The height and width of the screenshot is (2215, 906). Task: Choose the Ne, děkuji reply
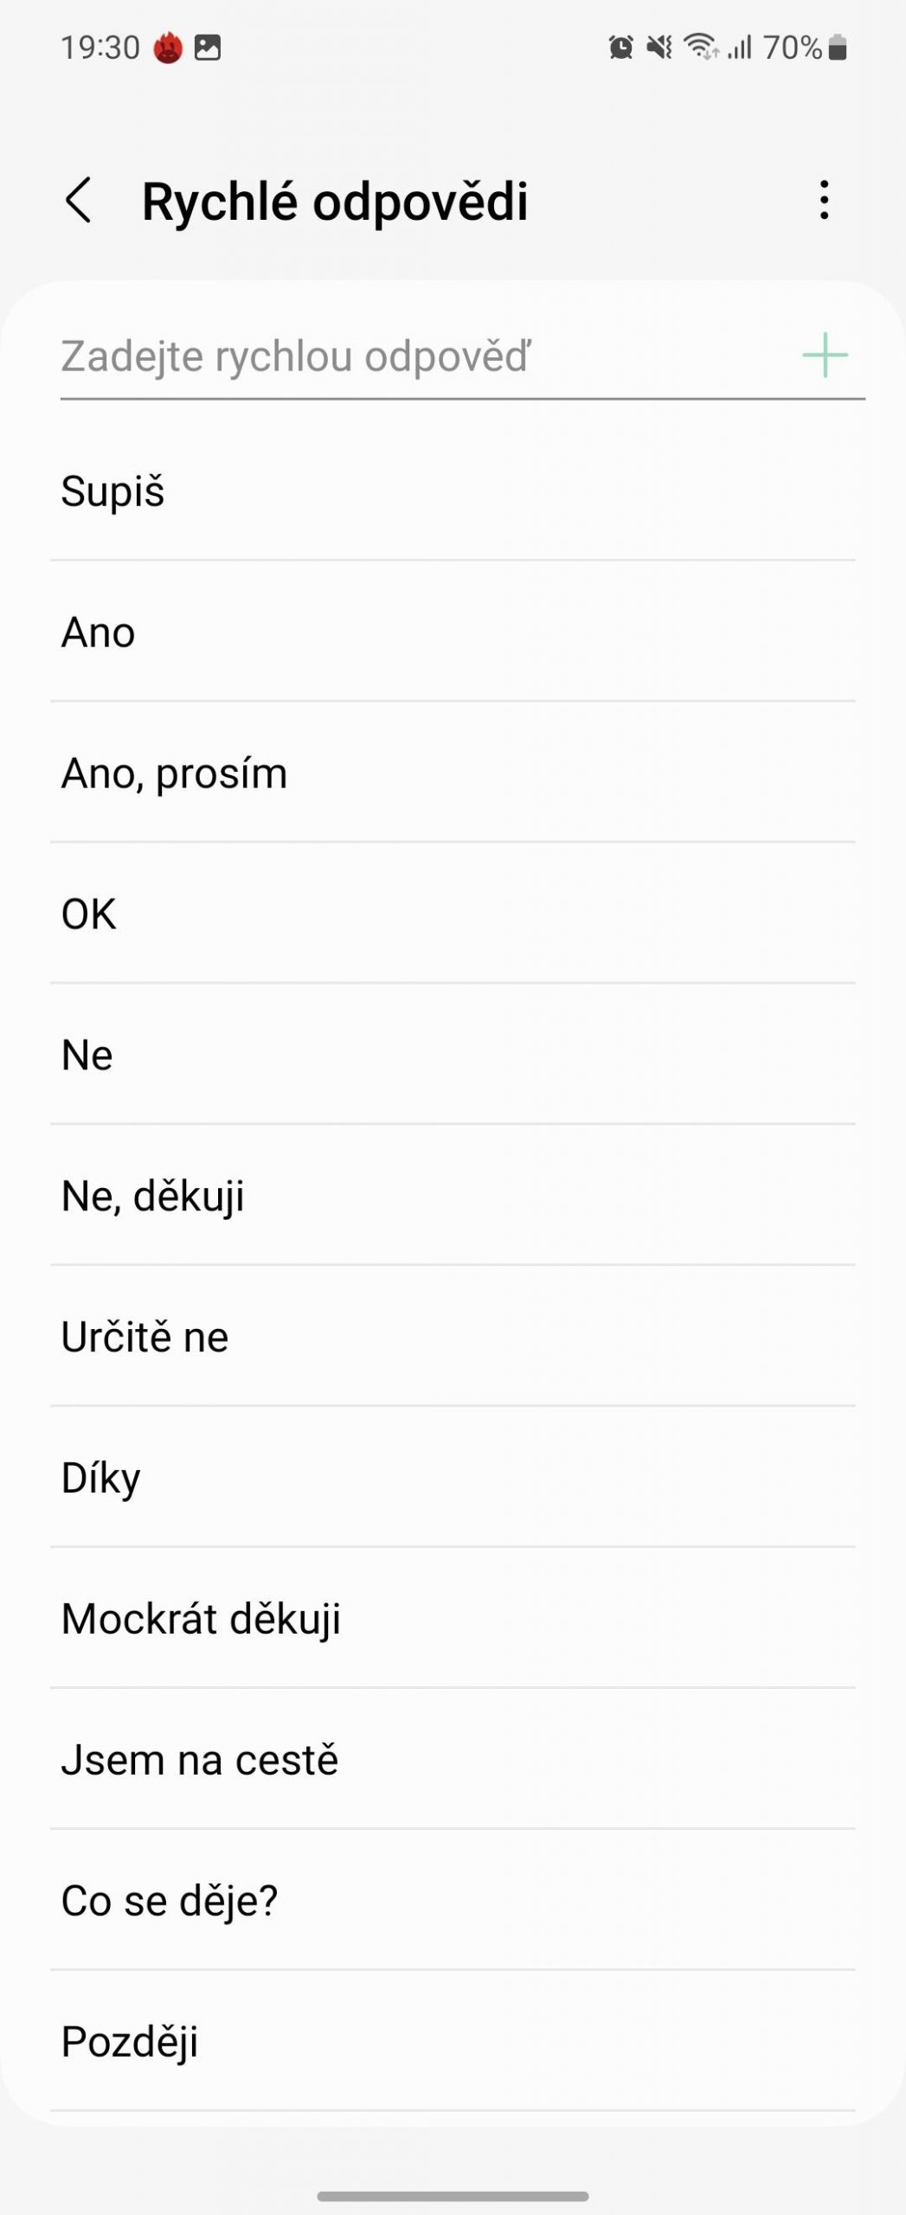pos(453,1196)
